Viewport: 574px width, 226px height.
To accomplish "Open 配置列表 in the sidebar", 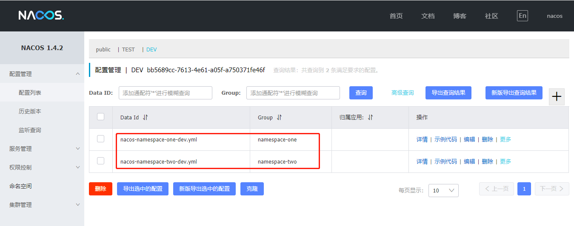I will 42,93.
